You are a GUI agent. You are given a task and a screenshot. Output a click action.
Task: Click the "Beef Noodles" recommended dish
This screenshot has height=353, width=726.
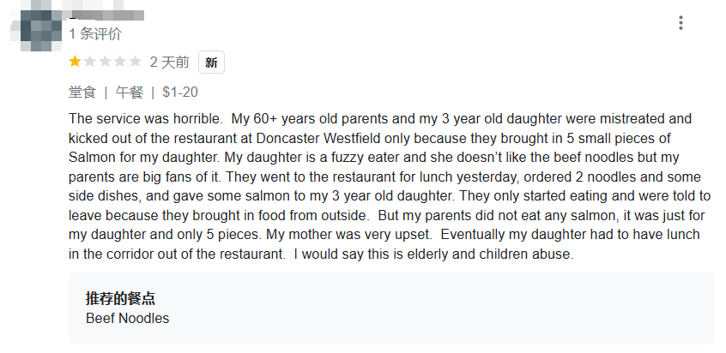[127, 319]
